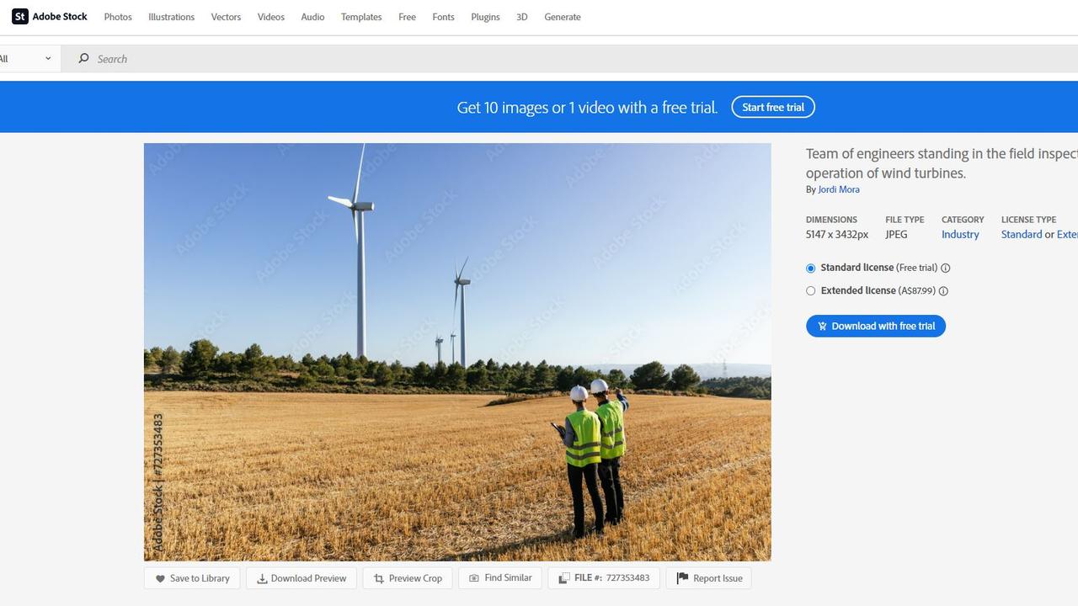Open the Industry category link
This screenshot has width=1078, height=606.
tap(960, 235)
